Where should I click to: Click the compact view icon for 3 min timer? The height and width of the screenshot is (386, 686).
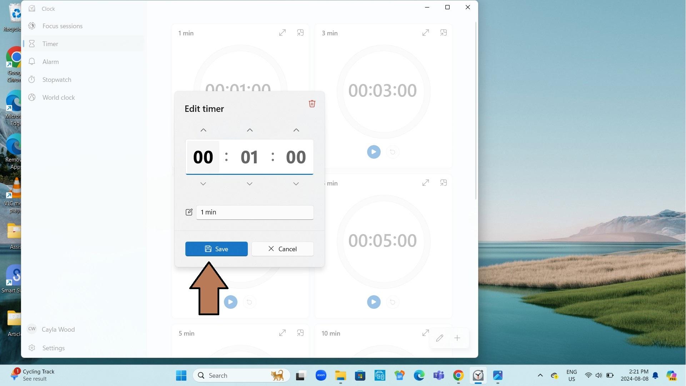444,33
